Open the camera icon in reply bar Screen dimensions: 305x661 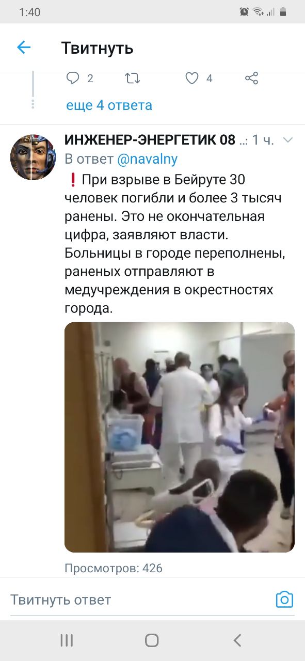[x=284, y=600]
